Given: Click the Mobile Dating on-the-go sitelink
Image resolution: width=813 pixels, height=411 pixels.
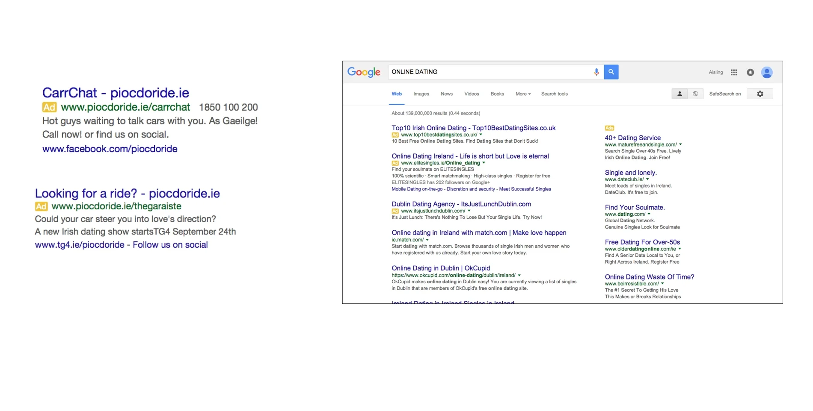Looking at the screenshot, I should pyautogui.click(x=417, y=189).
